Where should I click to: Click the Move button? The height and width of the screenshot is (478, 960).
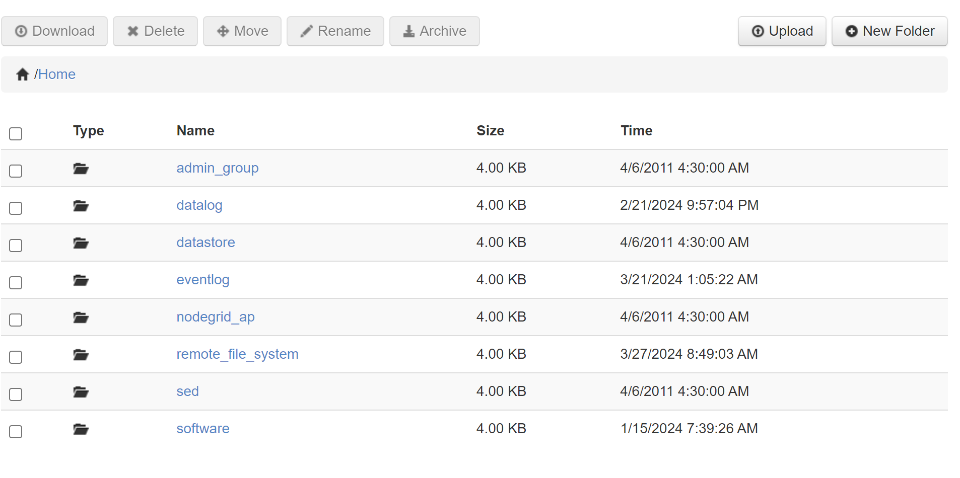(242, 31)
